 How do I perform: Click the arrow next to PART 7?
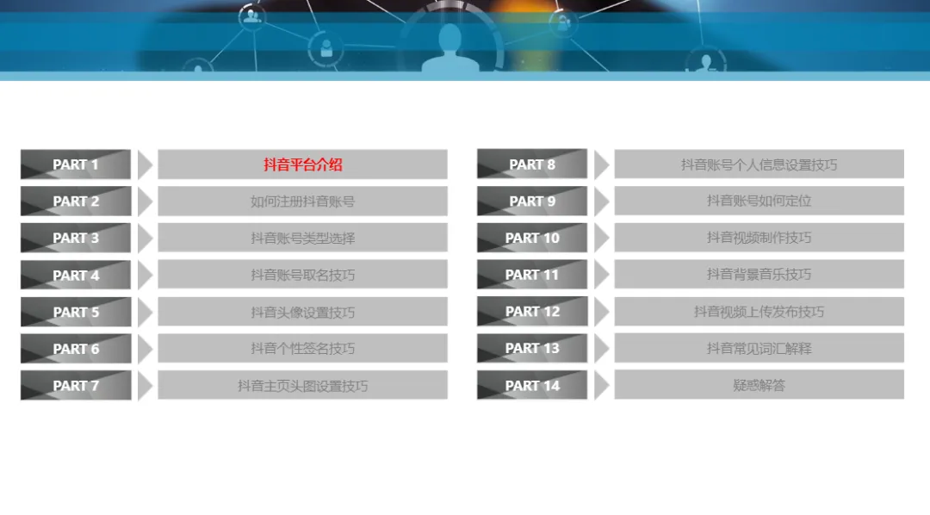[145, 385]
